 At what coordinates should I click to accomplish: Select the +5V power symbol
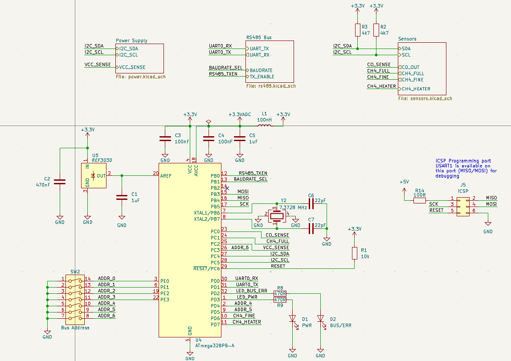pyautogui.click(x=404, y=182)
